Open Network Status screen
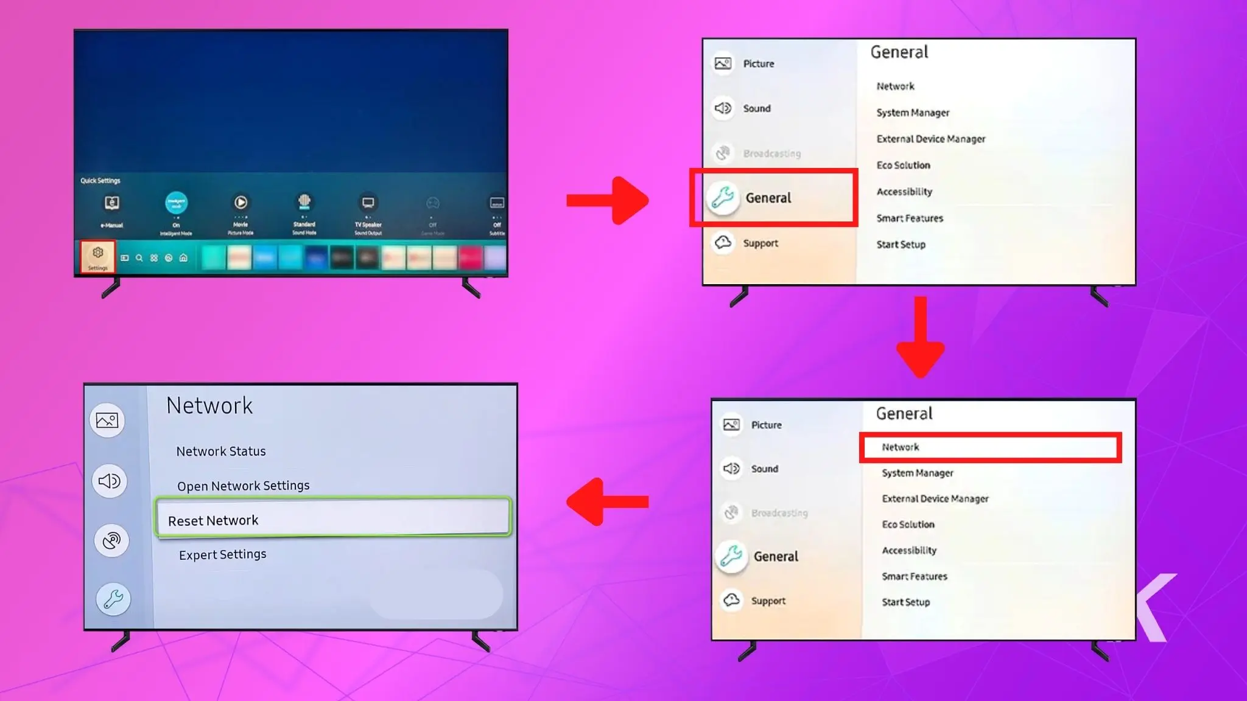The width and height of the screenshot is (1247, 701). pyautogui.click(x=221, y=451)
